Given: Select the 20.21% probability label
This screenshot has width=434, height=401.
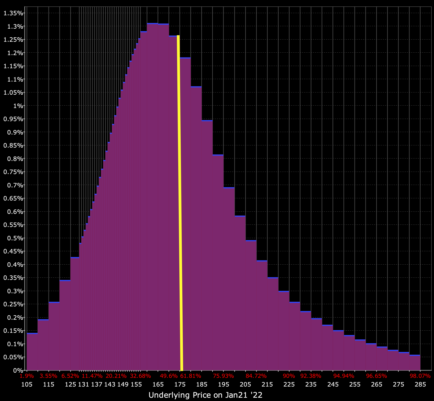Looking at the screenshot, I should click(x=116, y=376).
